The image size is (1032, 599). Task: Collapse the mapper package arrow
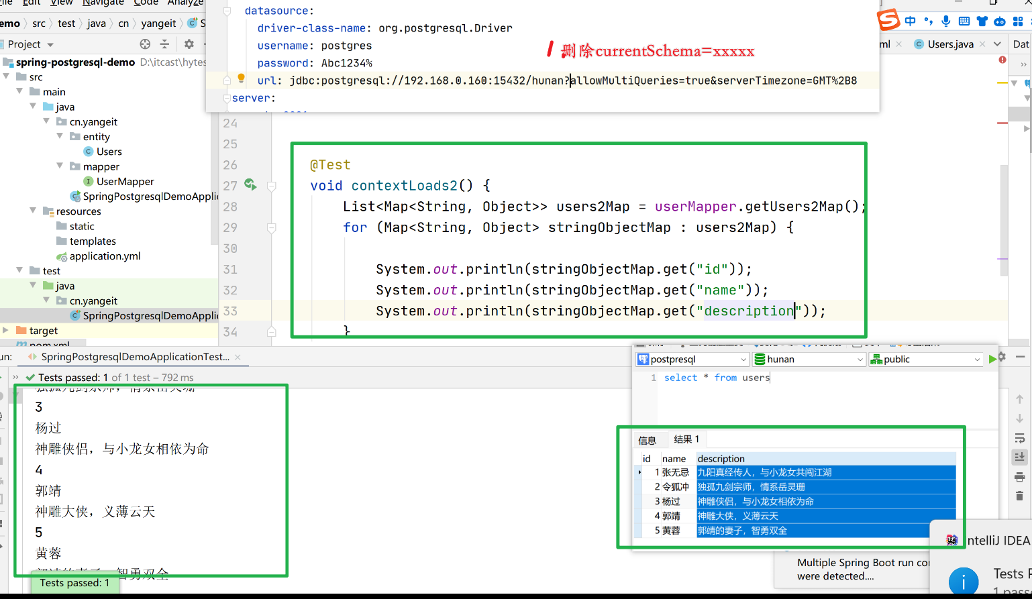tap(60, 166)
